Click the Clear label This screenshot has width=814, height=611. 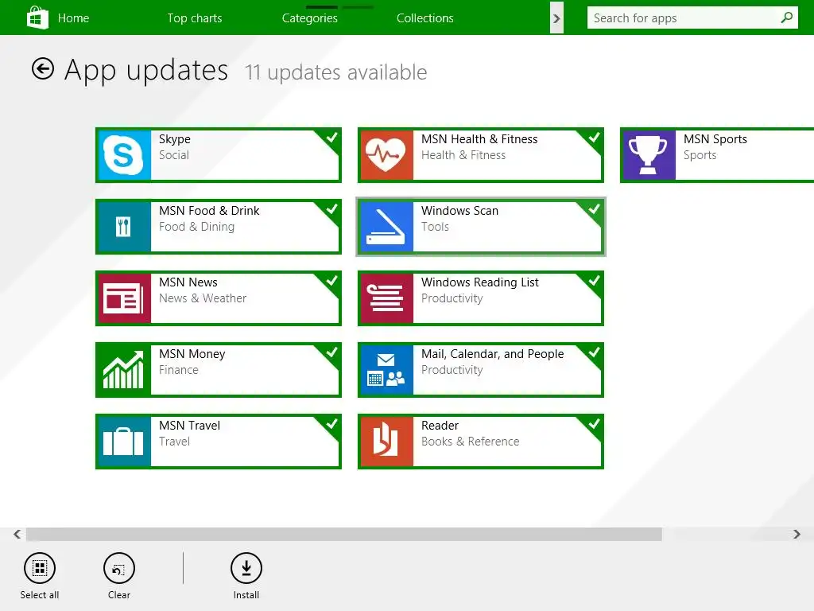[119, 595]
